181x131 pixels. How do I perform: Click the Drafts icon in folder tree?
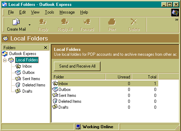[18, 91]
